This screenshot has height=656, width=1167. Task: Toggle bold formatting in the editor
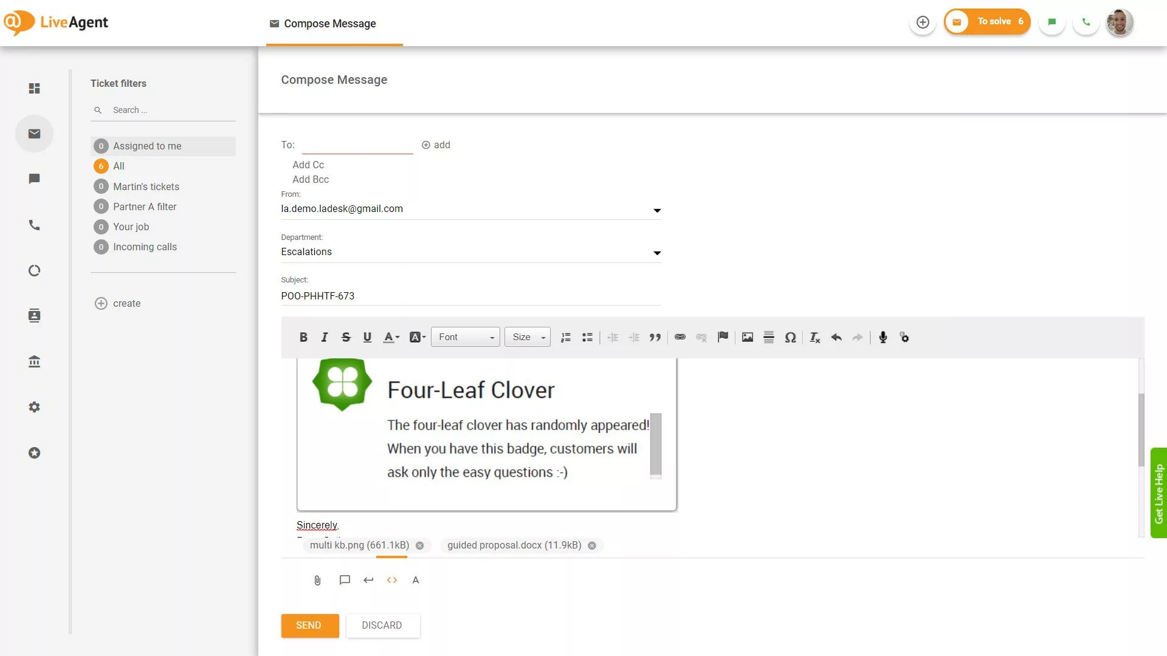(x=303, y=337)
